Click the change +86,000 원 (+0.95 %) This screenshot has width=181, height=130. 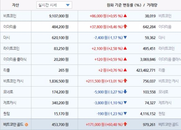106,16
